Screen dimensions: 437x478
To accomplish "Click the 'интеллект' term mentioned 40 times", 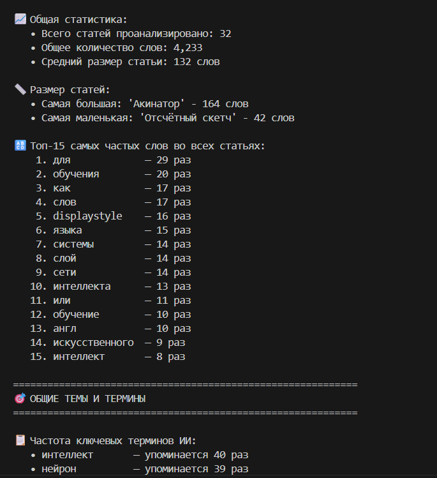I will tap(67, 455).
